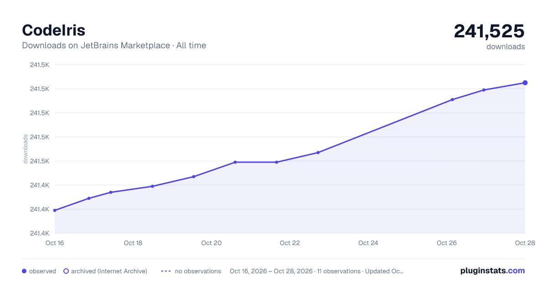547x287 pixels.
Task: Click the 241,525 downloads total
Action: pos(489,31)
